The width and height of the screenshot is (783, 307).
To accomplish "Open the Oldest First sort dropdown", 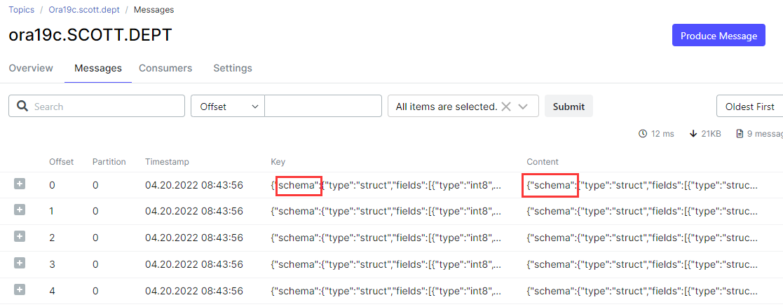I will tap(749, 107).
